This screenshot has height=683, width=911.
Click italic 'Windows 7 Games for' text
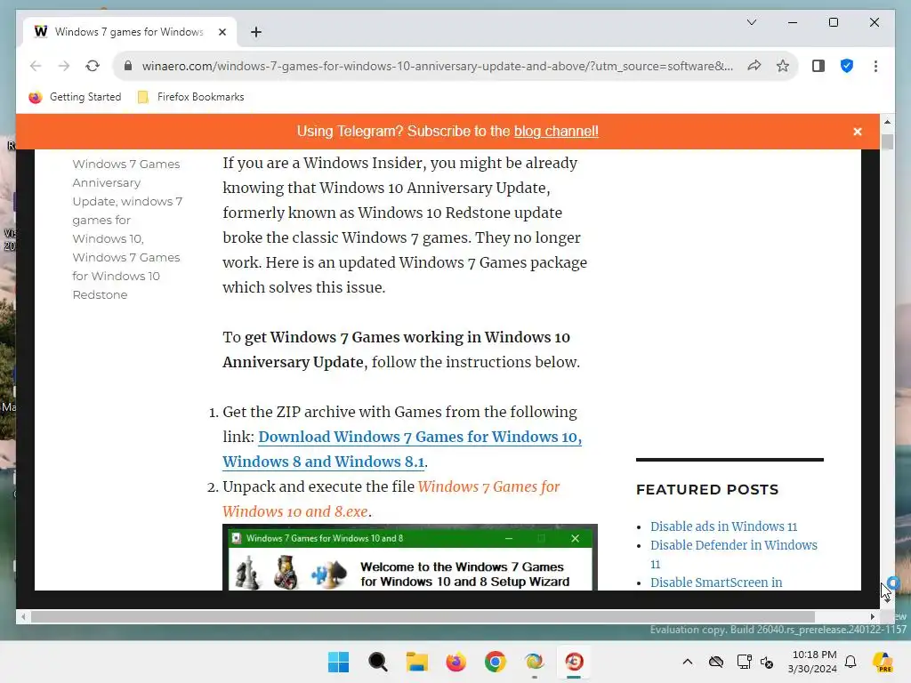pos(488,486)
